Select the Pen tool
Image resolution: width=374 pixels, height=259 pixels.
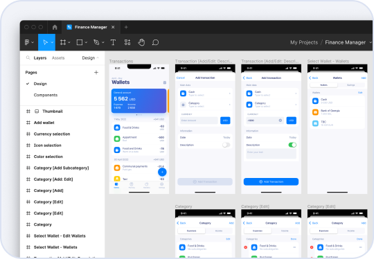(x=96, y=42)
